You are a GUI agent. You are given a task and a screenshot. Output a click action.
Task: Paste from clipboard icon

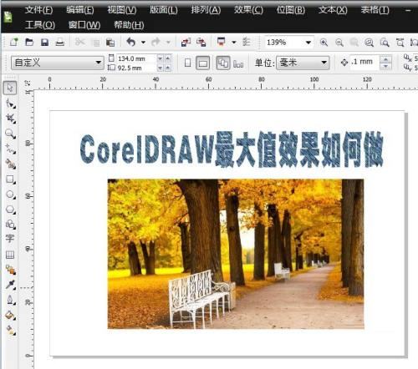click(x=110, y=43)
